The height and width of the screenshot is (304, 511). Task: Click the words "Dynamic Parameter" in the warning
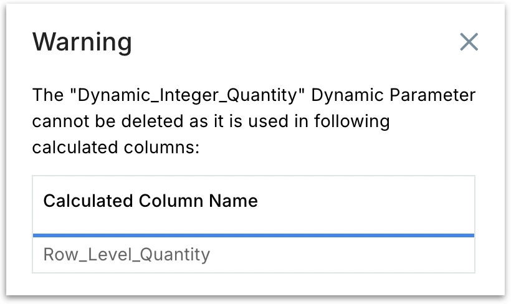(393, 97)
